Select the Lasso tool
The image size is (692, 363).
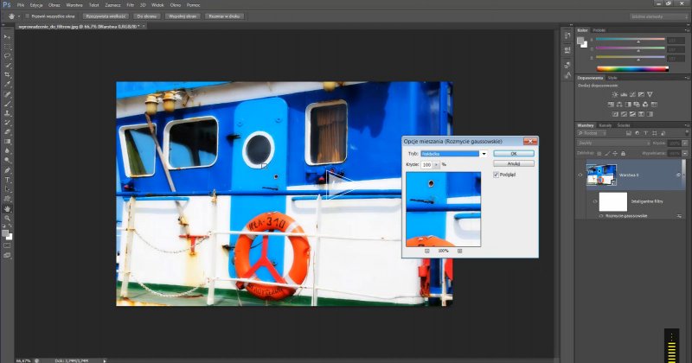[x=8, y=56]
